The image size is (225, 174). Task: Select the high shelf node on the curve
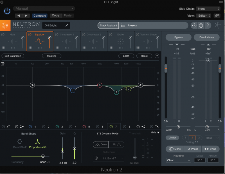click(140, 85)
